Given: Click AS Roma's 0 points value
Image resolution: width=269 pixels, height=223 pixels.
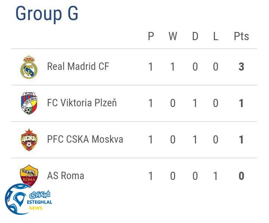Looking at the screenshot, I should [241, 176].
